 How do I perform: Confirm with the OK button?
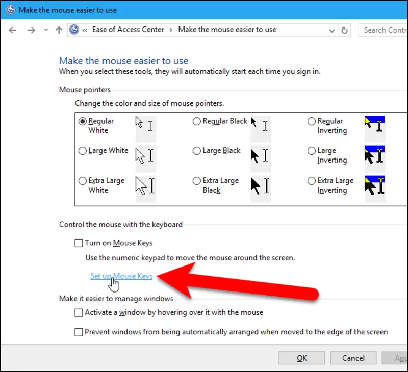[x=301, y=358]
